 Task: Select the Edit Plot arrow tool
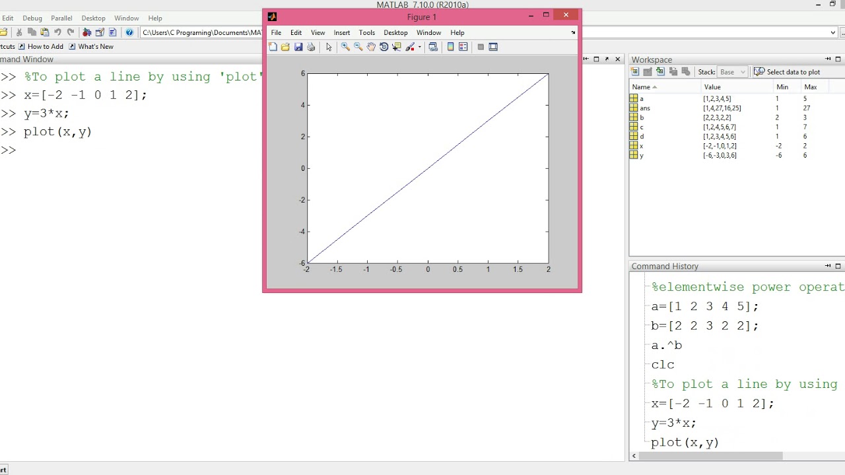pyautogui.click(x=329, y=47)
